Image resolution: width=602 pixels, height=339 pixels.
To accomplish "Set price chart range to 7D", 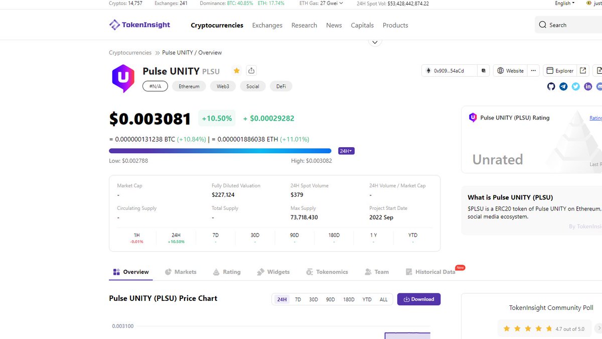I will point(298,299).
